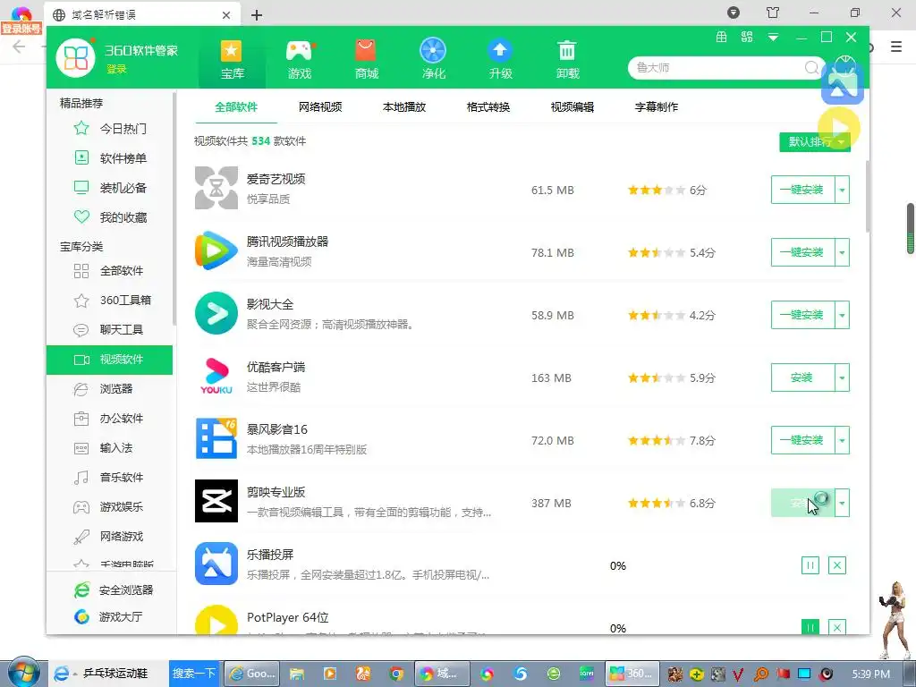Open 今日热门 in the sidebar
This screenshot has height=687, width=916.
click(110, 129)
